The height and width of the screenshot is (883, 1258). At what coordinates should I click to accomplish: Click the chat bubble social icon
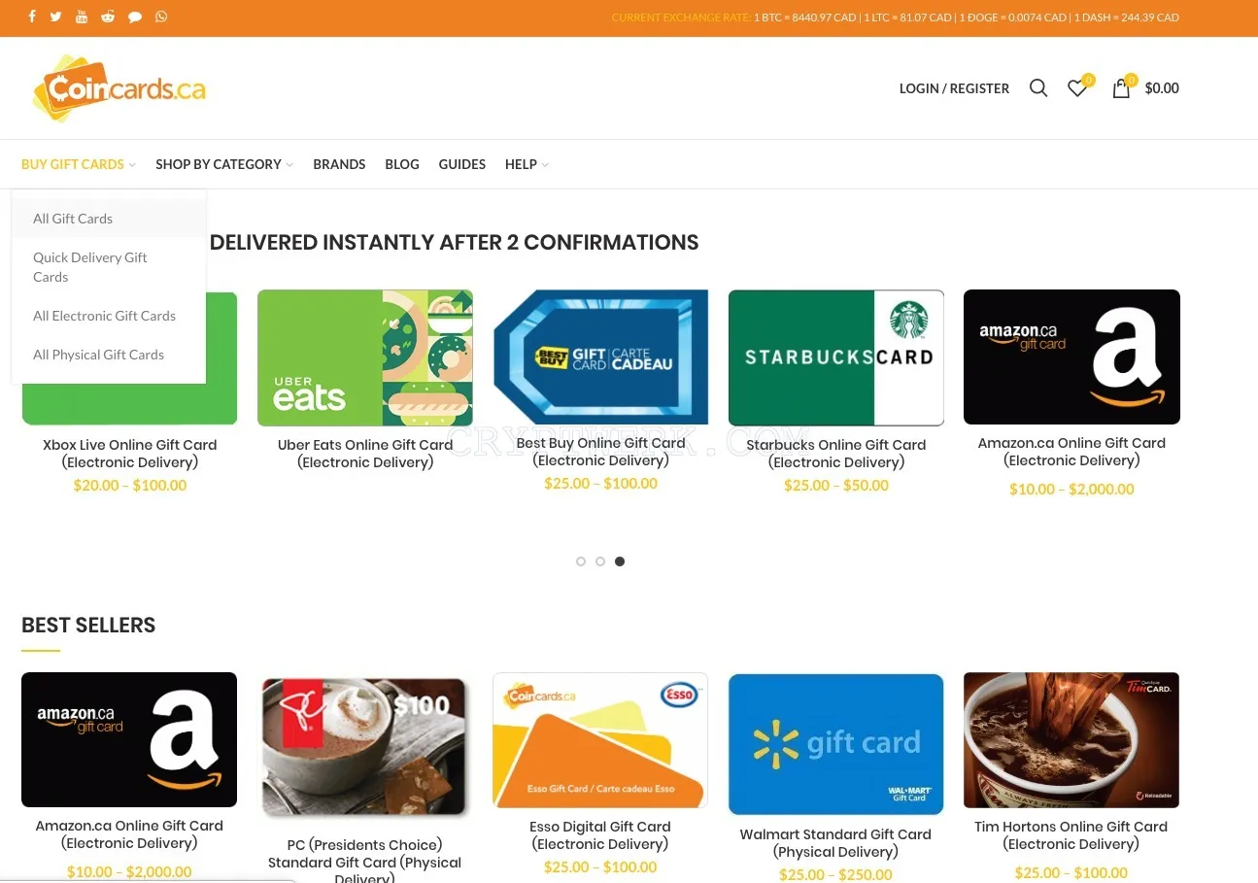pos(135,17)
